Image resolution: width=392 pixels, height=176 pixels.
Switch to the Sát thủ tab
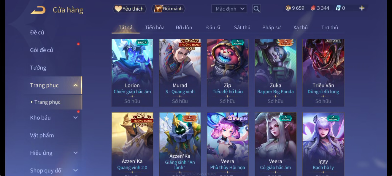click(242, 28)
